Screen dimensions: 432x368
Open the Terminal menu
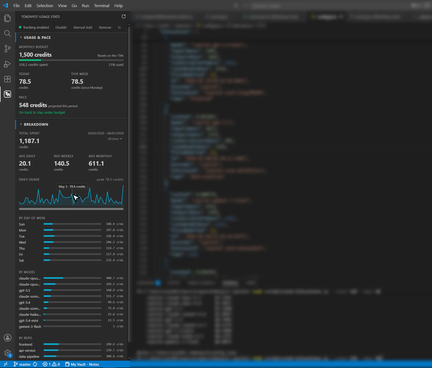pos(102,6)
